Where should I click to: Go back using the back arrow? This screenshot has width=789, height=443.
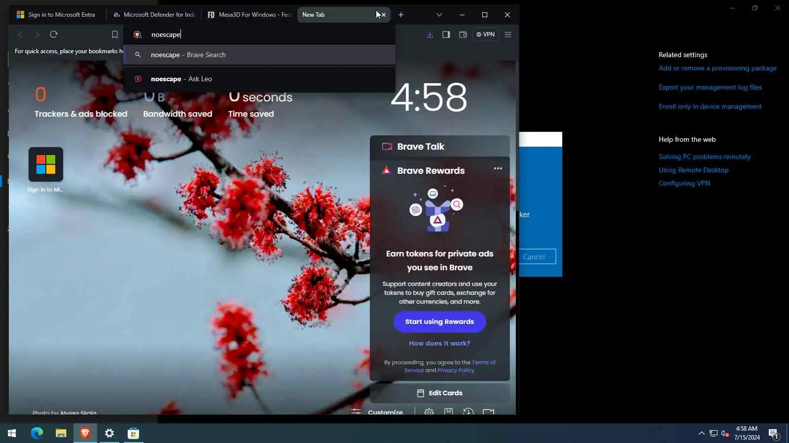(x=20, y=34)
